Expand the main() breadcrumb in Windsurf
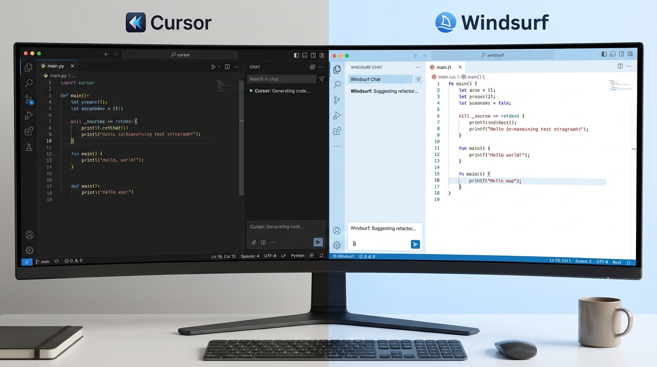 coord(477,76)
